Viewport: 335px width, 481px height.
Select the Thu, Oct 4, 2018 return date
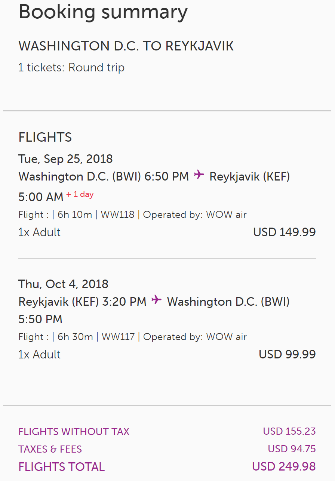[x=63, y=284]
